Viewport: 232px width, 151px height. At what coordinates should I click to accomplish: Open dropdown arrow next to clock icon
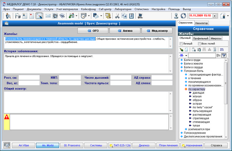pos(89,16)
